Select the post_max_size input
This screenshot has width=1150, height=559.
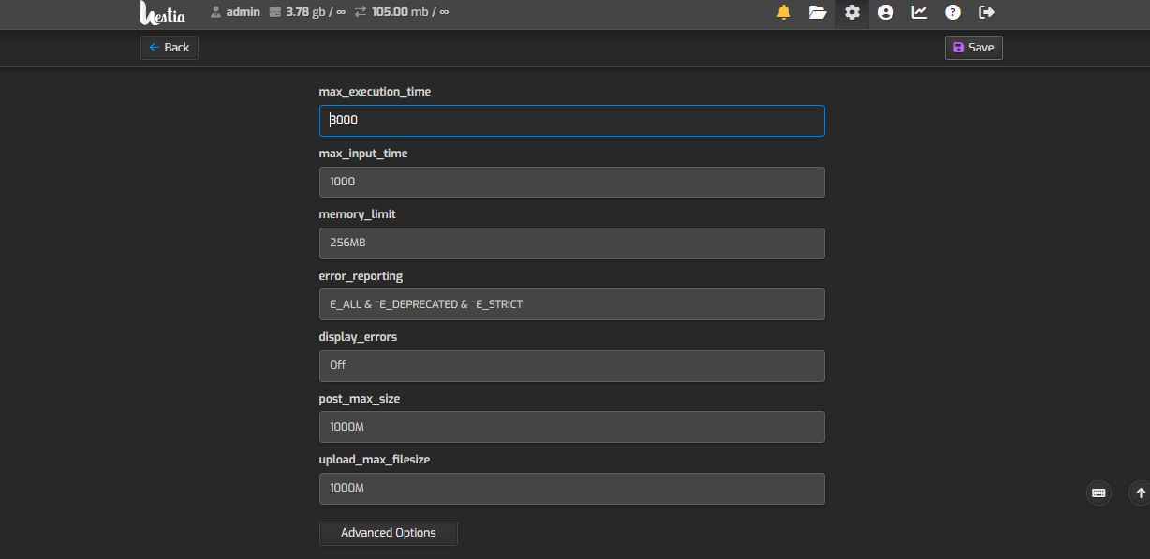(571, 427)
